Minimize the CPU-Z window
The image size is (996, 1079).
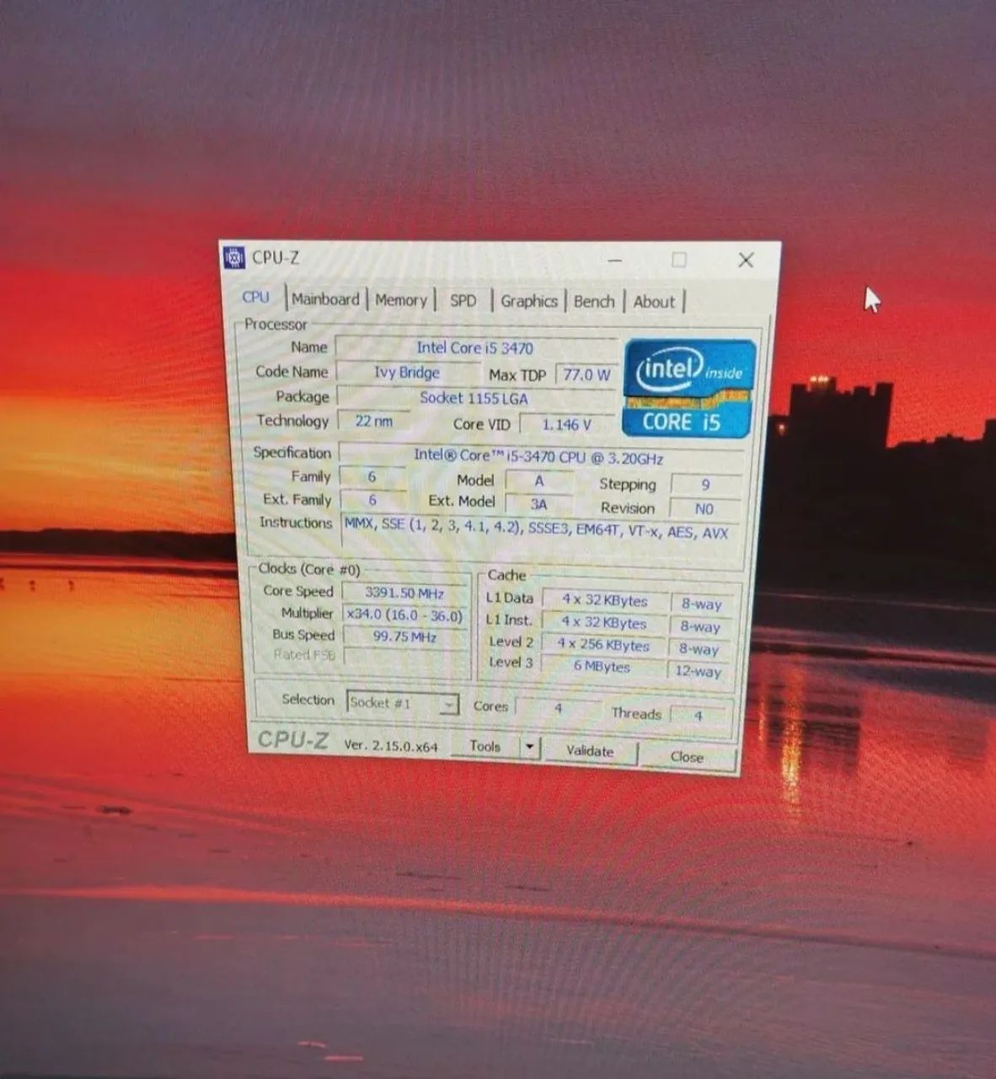[x=615, y=260]
